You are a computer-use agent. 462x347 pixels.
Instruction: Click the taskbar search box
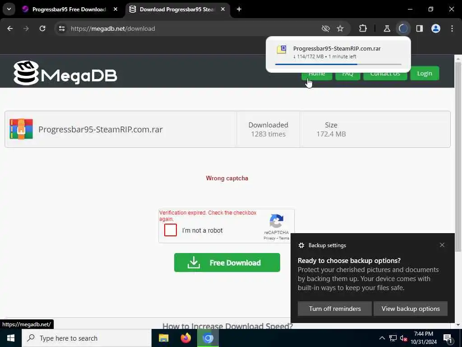pyautogui.click(x=87, y=338)
